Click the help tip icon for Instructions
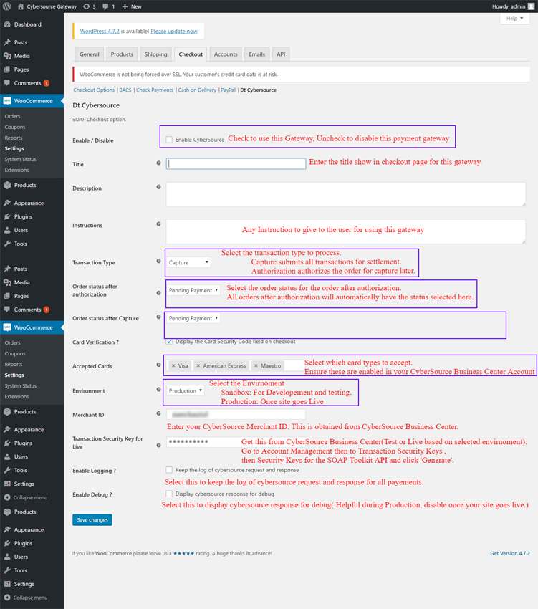538x609 pixels. [x=158, y=224]
